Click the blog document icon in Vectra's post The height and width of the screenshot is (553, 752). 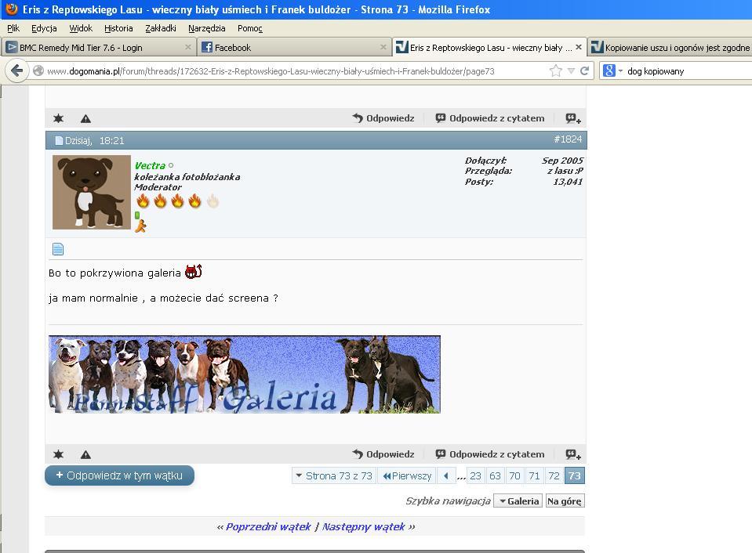[58, 249]
